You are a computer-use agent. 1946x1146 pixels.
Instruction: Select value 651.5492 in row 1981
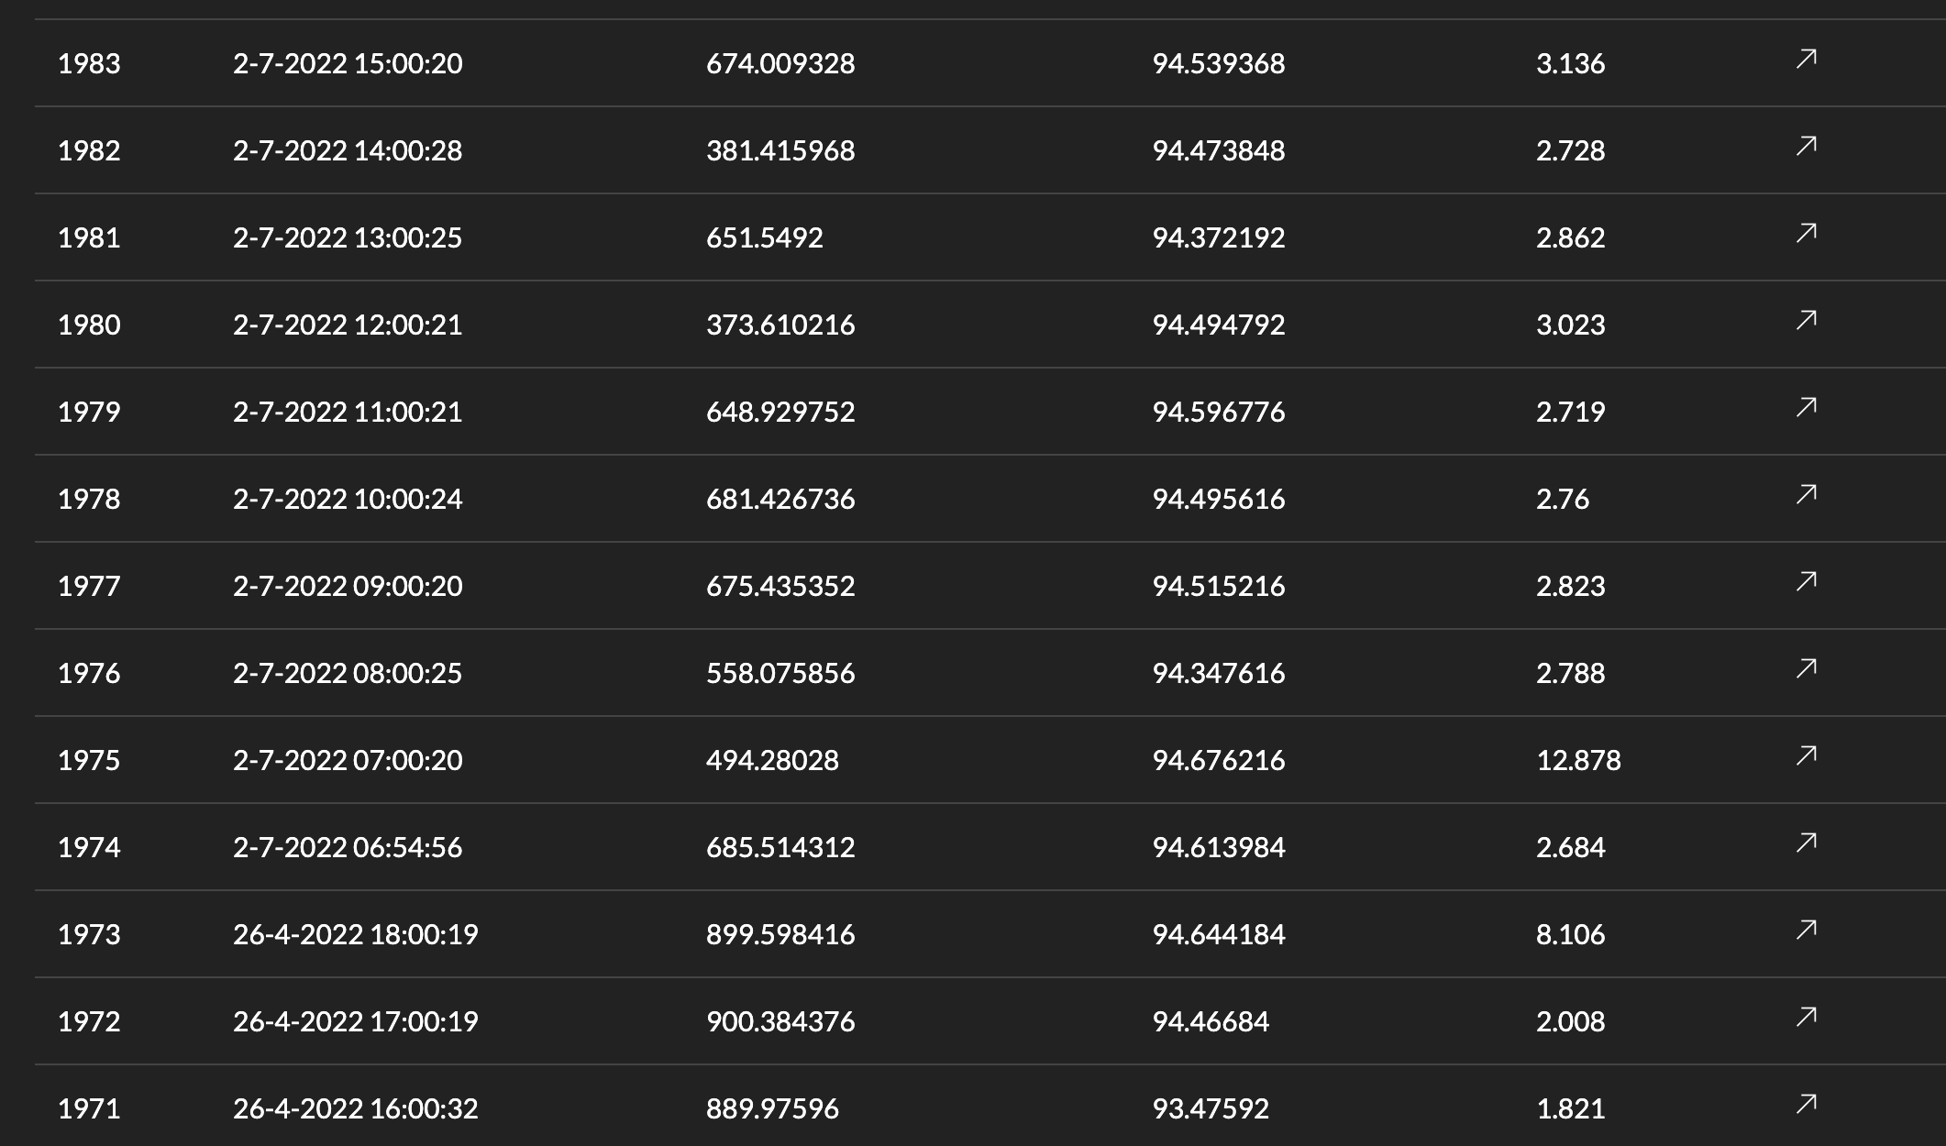click(x=765, y=237)
